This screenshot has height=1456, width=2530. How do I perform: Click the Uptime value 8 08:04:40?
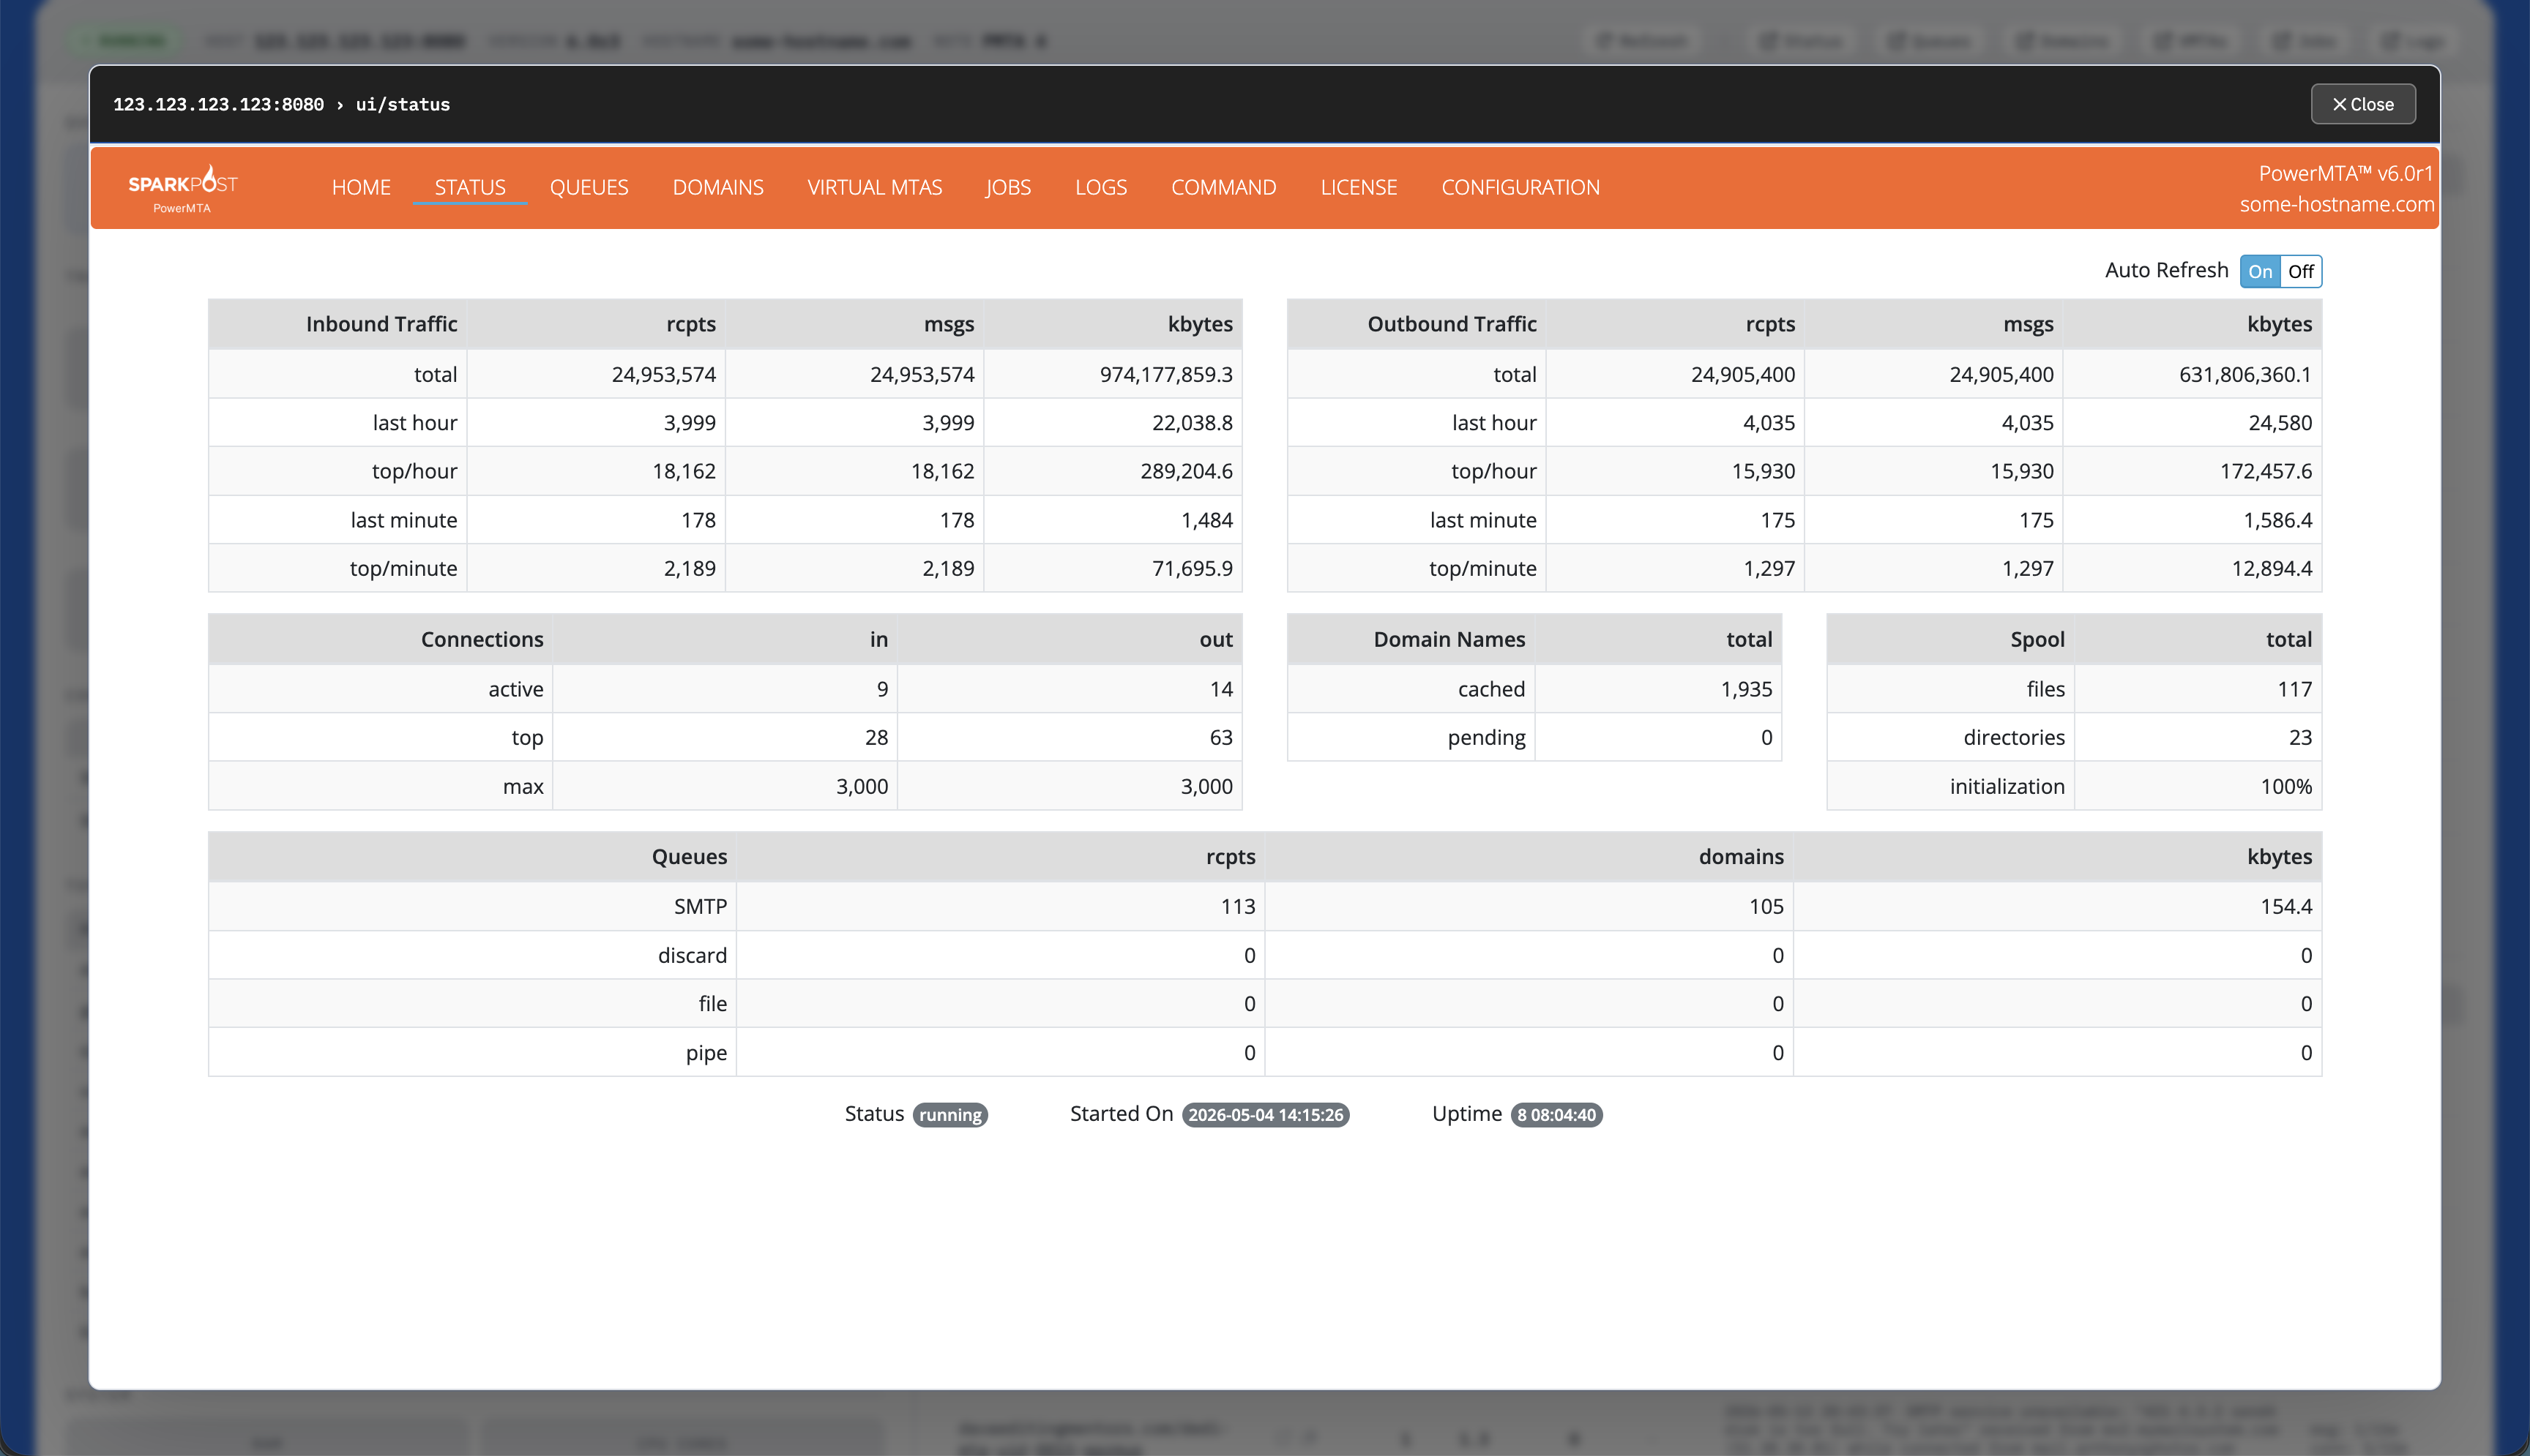[x=1556, y=1115]
